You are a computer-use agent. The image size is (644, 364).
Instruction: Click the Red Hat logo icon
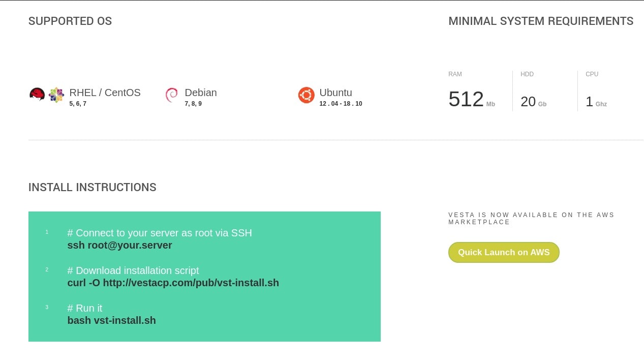[37, 95]
